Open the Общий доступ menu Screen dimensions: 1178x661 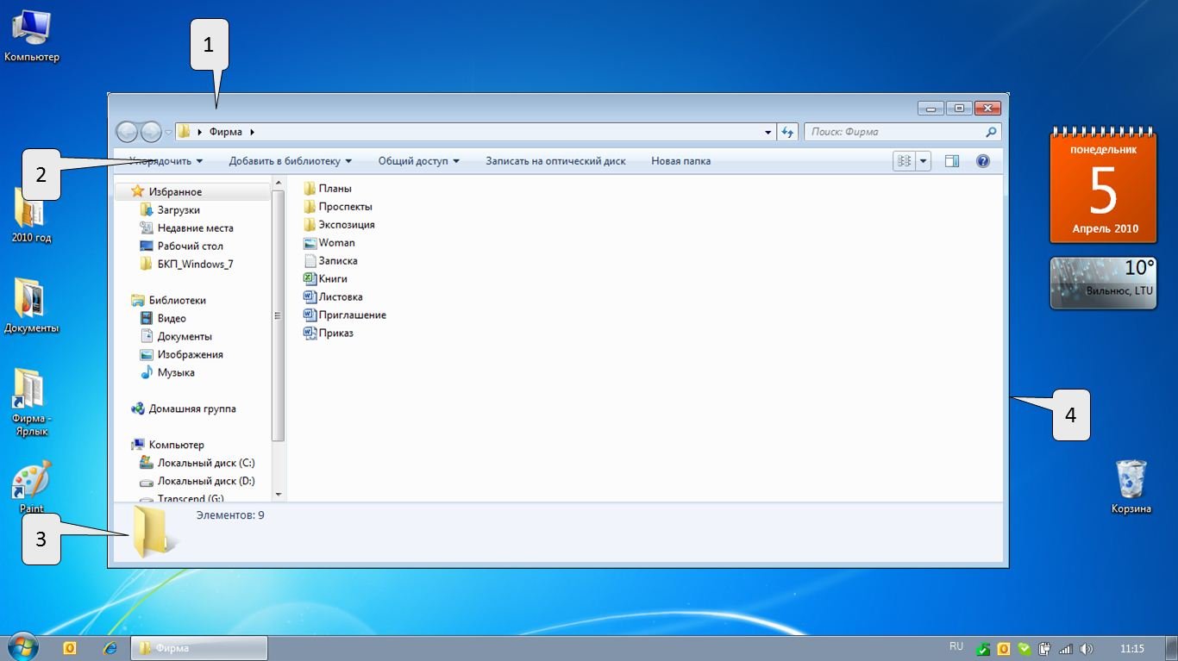pos(418,161)
